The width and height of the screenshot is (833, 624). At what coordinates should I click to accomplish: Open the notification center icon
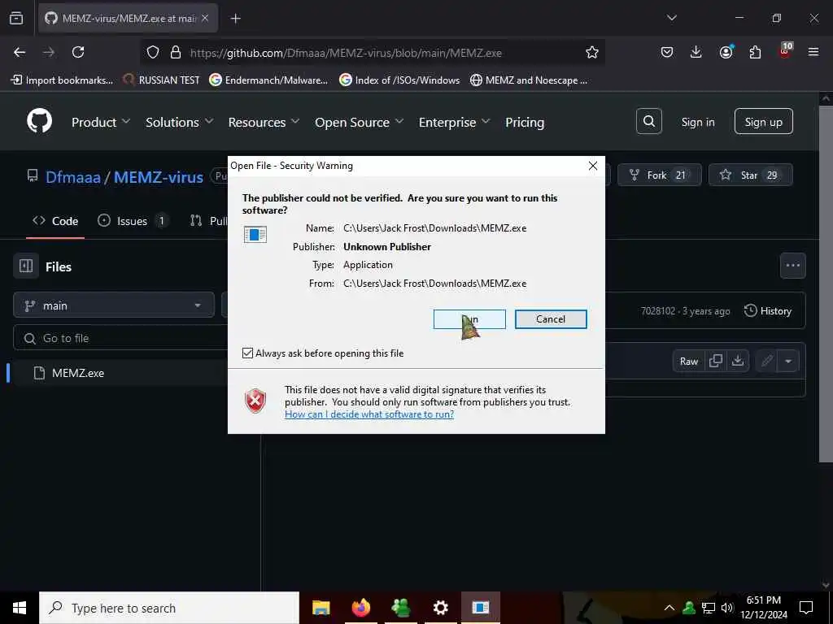(806, 608)
